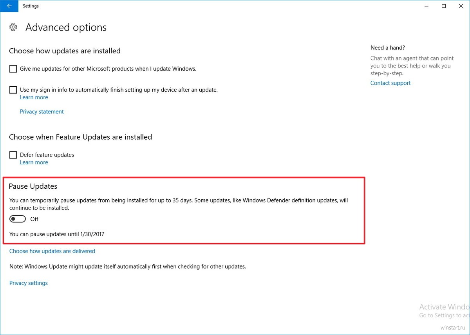Open the Privacy statement link
Viewport: 470px width, 335px height.
click(x=42, y=111)
